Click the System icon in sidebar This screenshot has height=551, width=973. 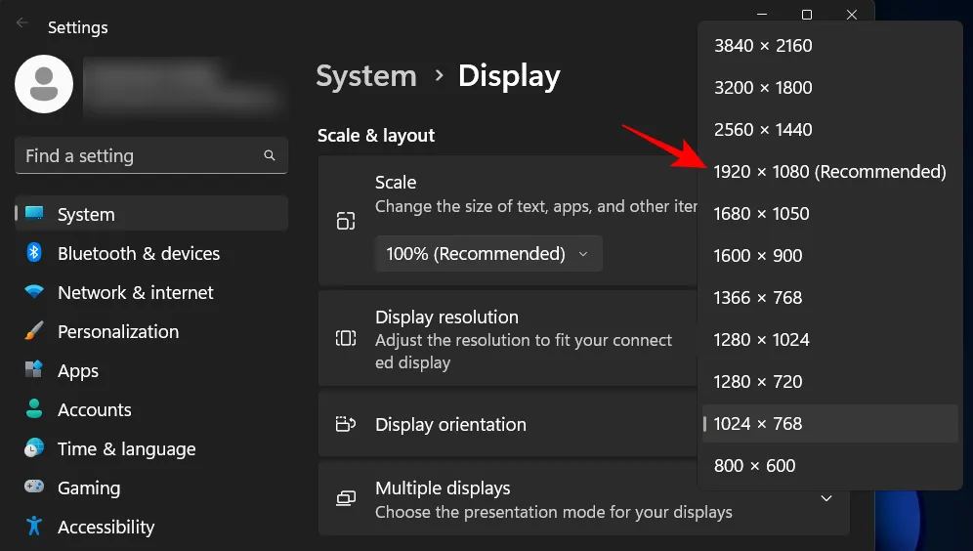tap(35, 214)
